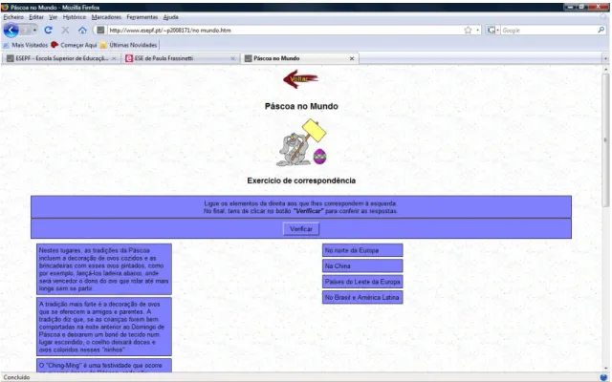612x382 pixels.
Task: Go to the home page icon
Action: pos(82,30)
